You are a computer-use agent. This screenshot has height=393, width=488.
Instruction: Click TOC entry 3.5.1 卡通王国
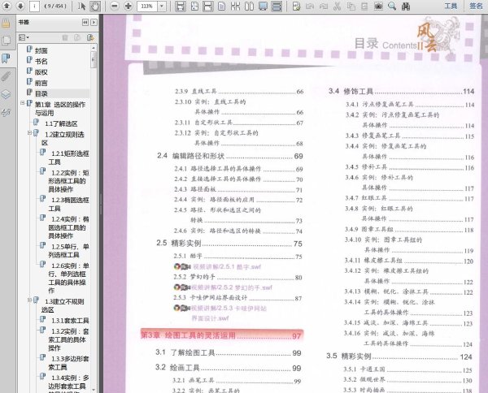click(407, 369)
